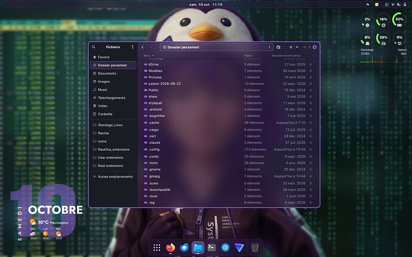The image size is (412, 257).
Task: Open path bar options menu for Dossier personnel
Action: (269, 47)
